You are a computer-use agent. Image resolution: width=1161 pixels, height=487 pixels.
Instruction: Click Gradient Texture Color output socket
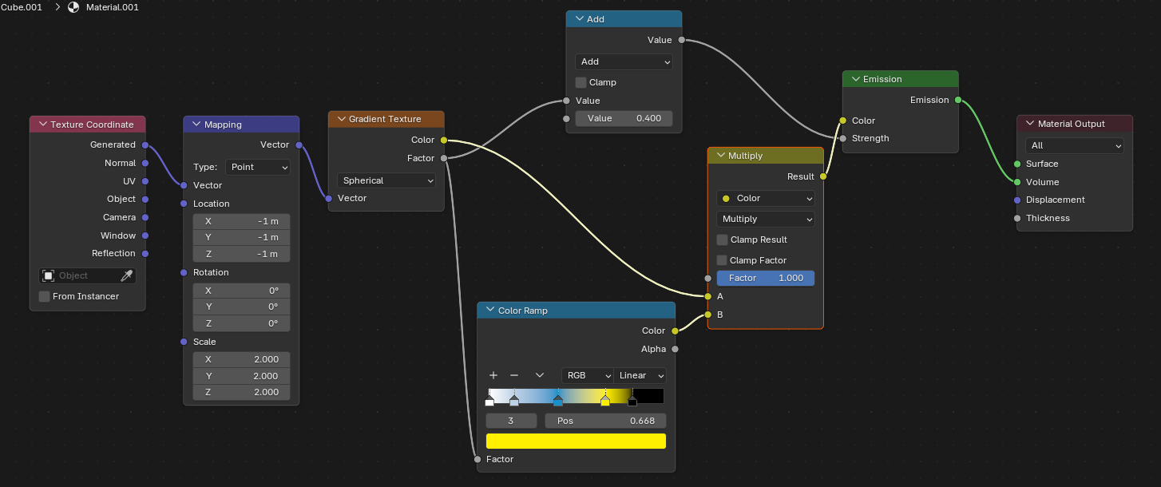click(x=444, y=141)
